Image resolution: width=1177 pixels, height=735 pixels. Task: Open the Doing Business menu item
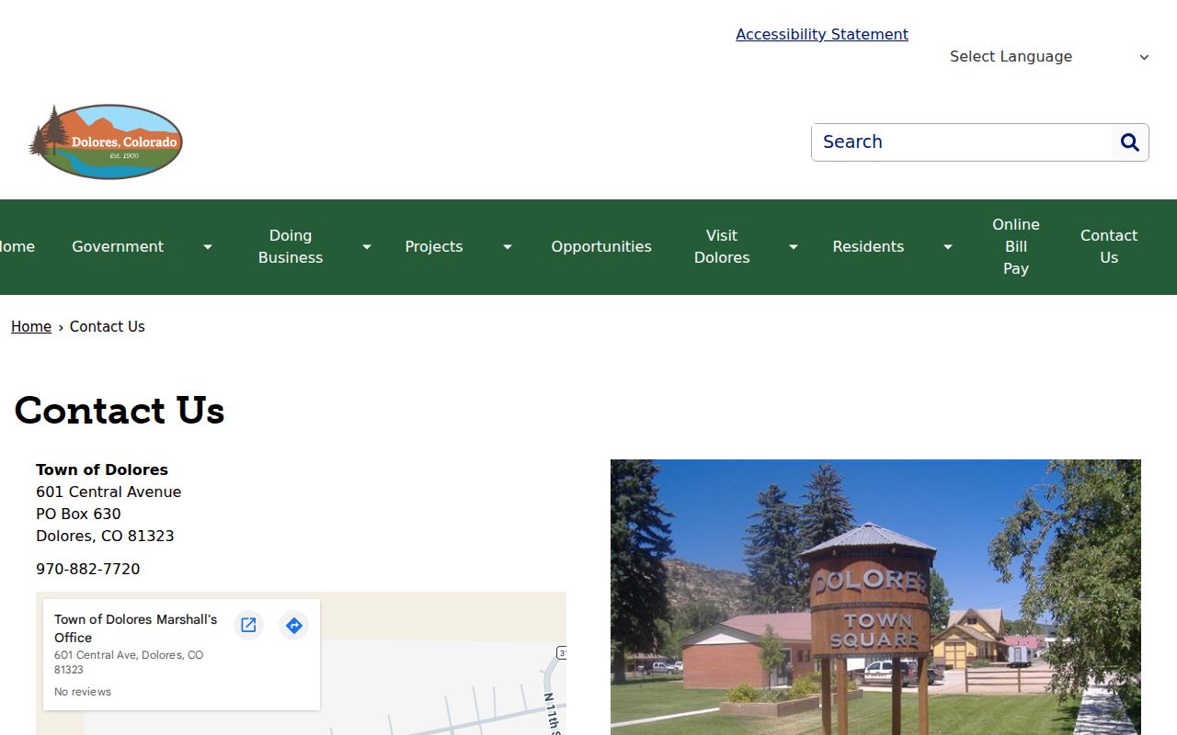click(291, 247)
